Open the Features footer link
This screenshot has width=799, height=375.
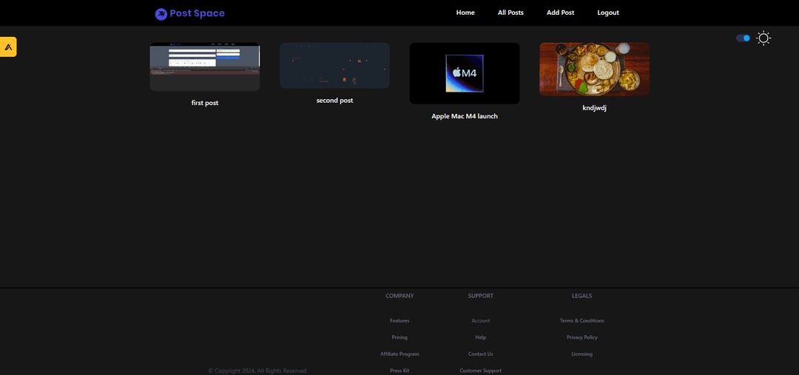point(399,320)
